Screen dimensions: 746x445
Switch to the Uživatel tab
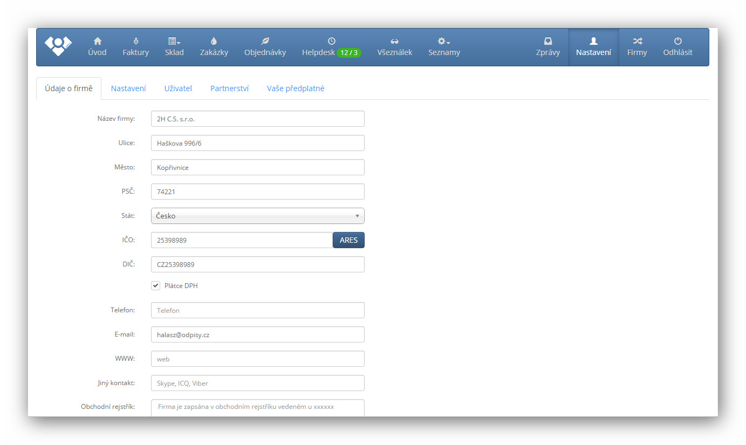click(178, 88)
